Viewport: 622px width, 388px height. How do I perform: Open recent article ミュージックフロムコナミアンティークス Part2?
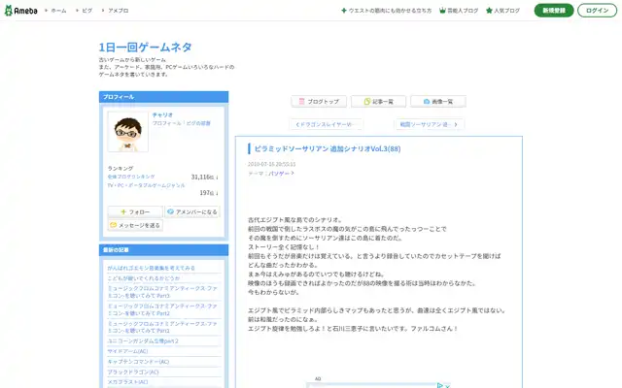pos(162,309)
